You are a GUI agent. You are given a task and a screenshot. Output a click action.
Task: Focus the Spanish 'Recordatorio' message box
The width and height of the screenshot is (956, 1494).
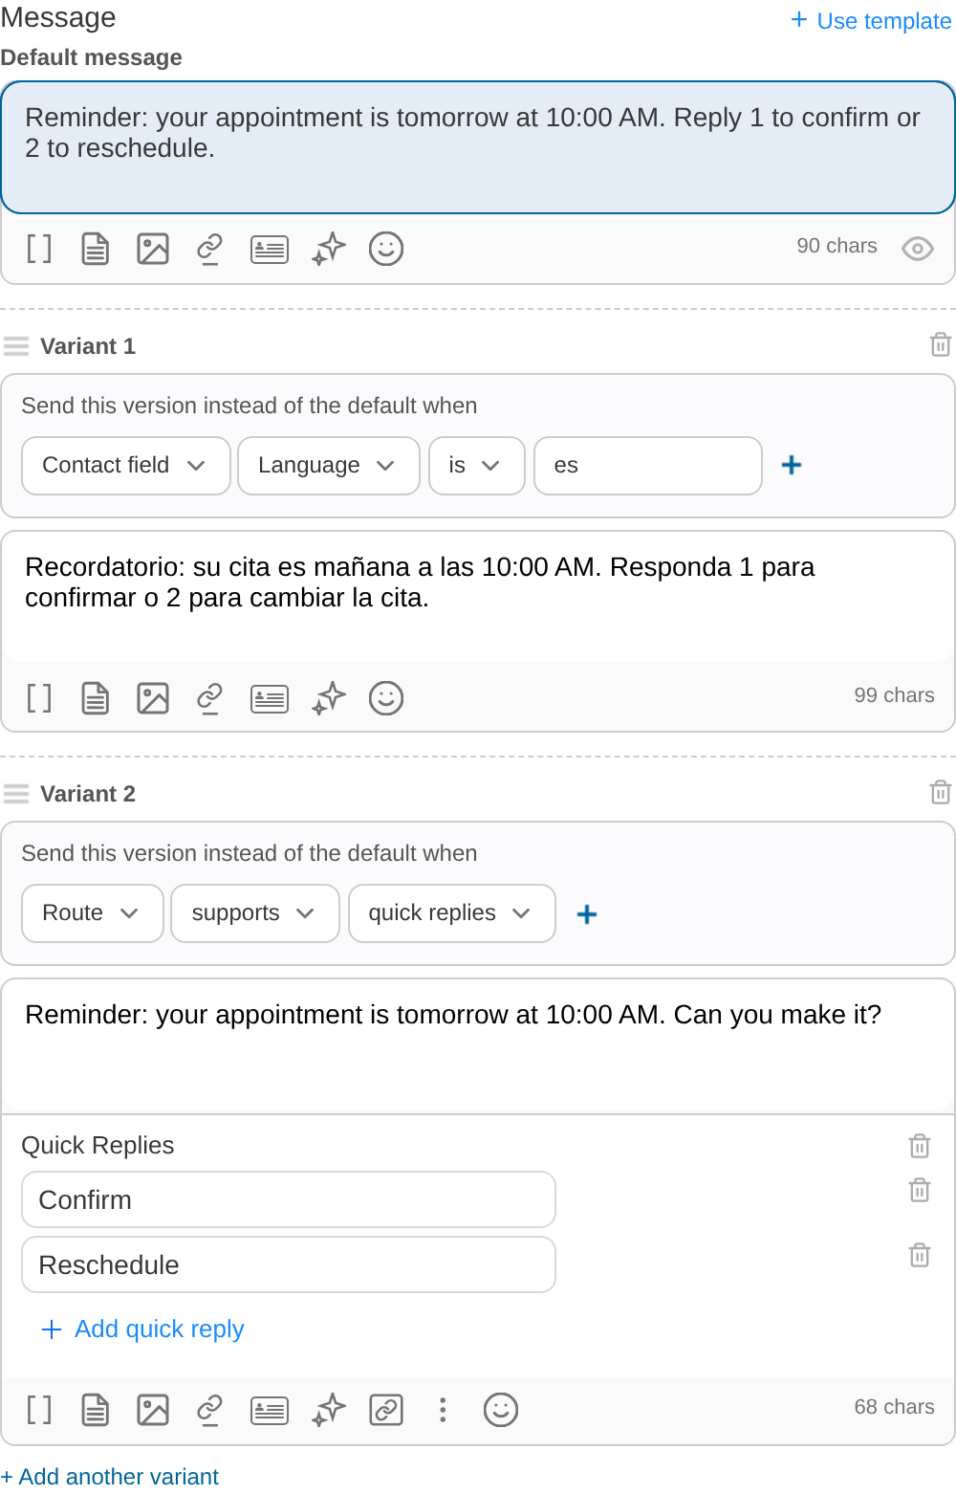coord(478,597)
